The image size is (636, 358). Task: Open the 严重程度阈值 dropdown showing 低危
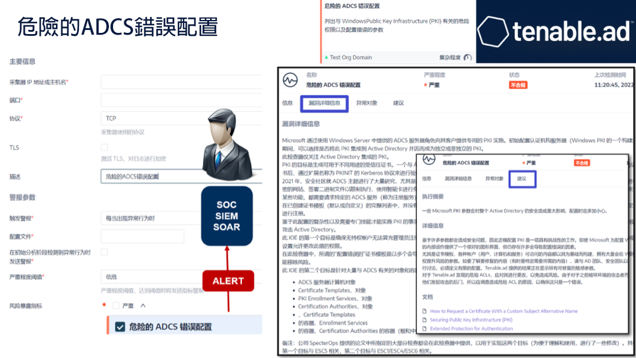coord(181,277)
